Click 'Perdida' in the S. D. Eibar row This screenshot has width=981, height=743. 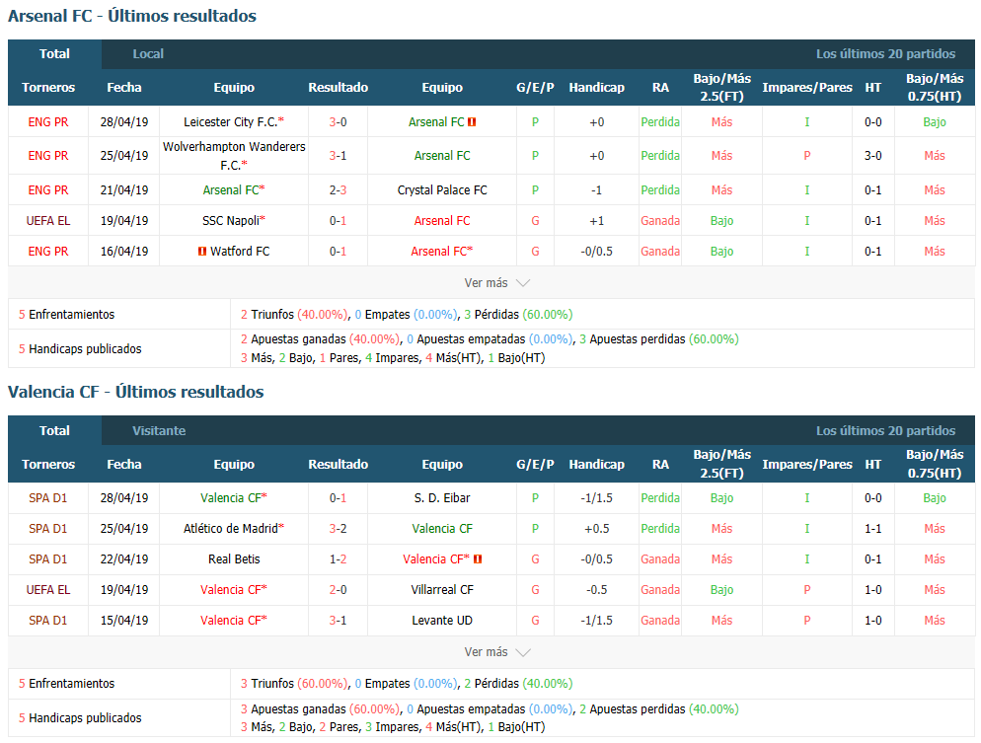click(660, 498)
